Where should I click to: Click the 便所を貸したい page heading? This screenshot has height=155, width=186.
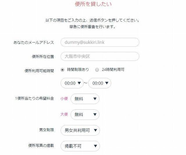pyautogui.click(x=93, y=4)
